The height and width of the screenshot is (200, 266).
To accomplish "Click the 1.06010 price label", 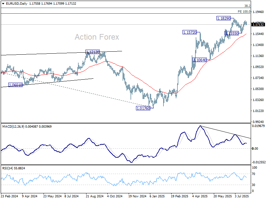I will tap(16, 85).
